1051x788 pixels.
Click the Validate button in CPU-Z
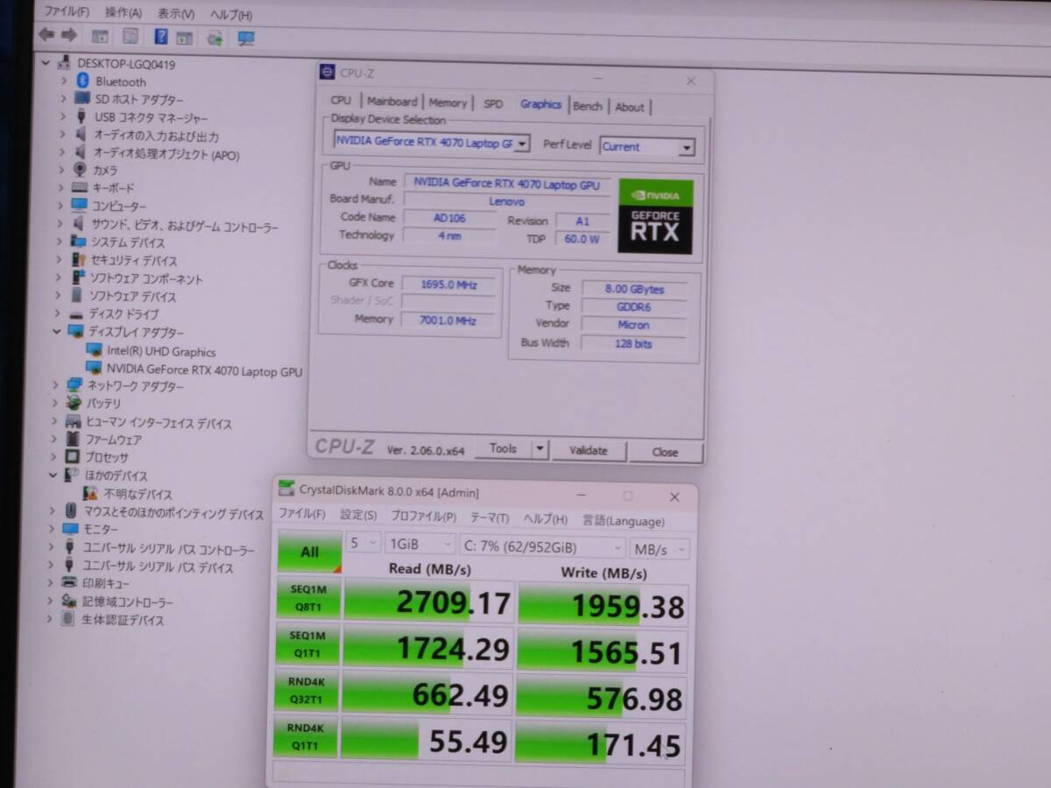click(x=588, y=451)
